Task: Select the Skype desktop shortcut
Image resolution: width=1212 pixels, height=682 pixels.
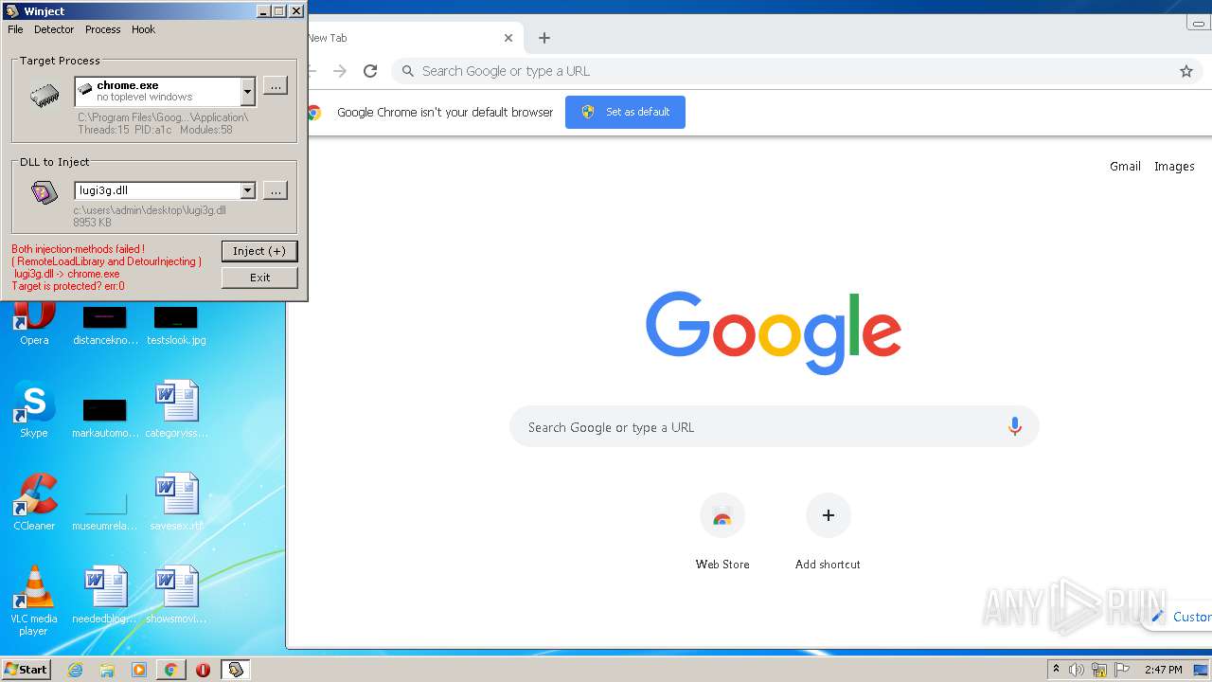Action: point(34,409)
